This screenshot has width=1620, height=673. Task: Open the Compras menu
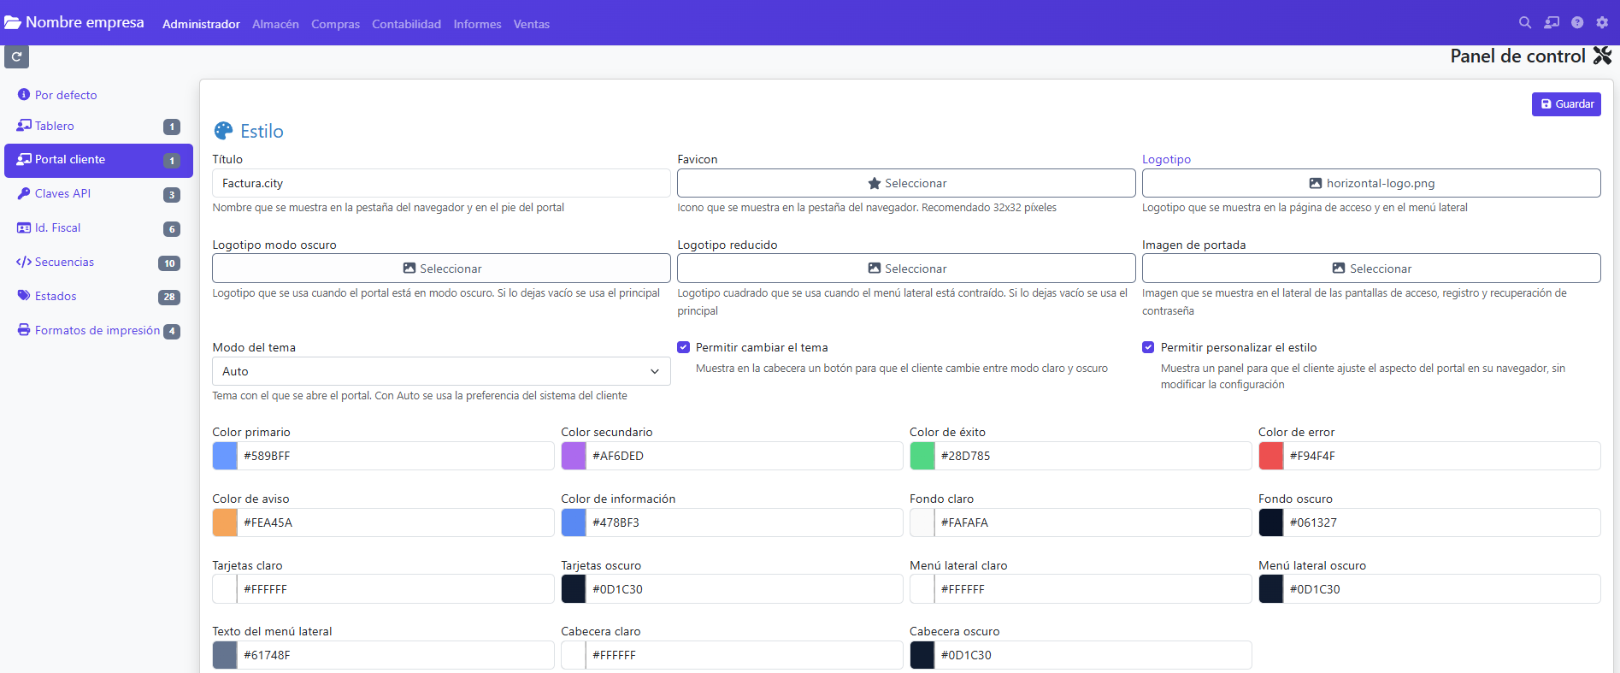[x=335, y=24]
